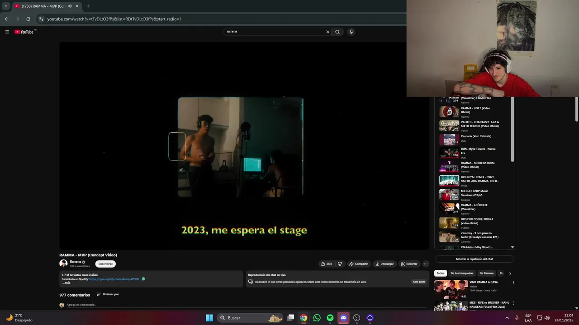Switch to WhatsApp from the taskbar
579x325 pixels.
[317, 318]
